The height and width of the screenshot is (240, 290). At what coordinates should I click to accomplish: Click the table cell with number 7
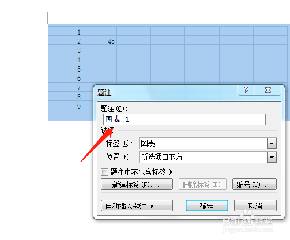click(65, 87)
